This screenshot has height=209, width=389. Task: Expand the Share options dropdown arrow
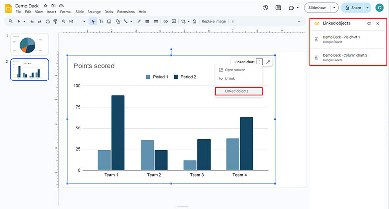(367, 8)
